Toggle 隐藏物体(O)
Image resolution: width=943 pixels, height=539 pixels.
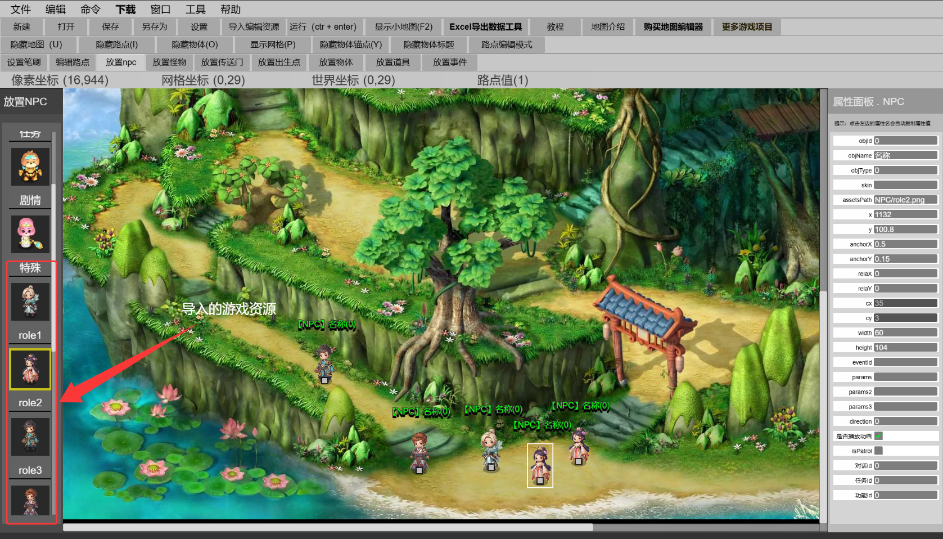(195, 44)
